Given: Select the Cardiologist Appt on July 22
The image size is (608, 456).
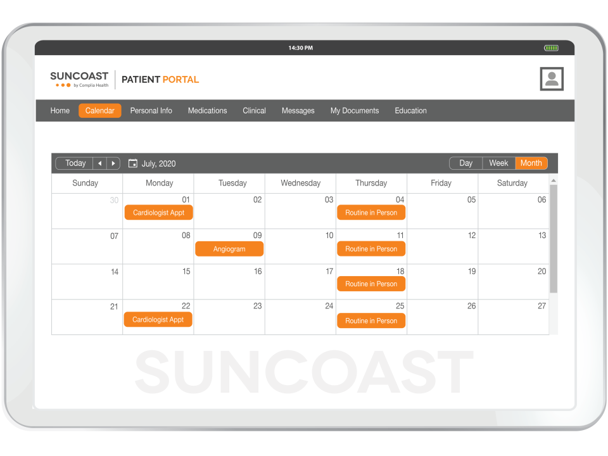Looking at the screenshot, I should pos(158,319).
